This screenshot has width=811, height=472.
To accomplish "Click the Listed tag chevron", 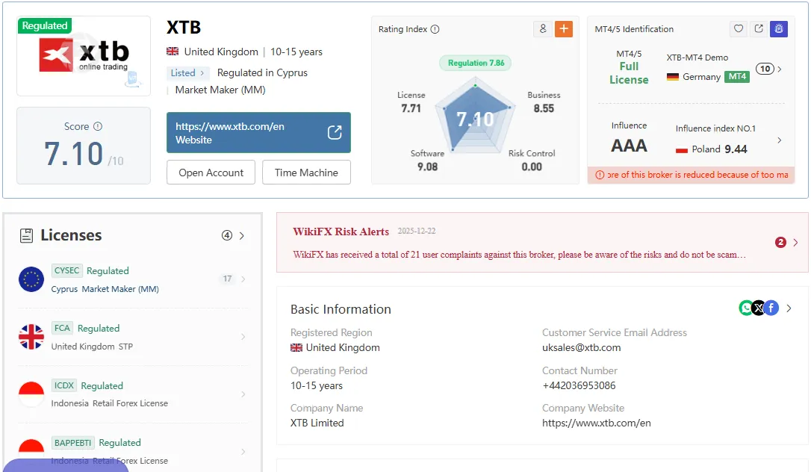I will point(202,73).
